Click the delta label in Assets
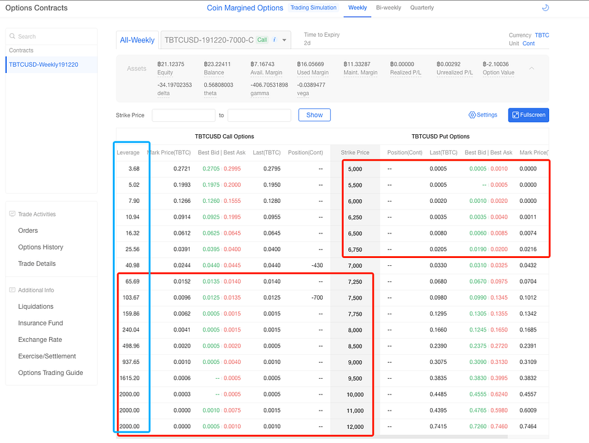 163,93
